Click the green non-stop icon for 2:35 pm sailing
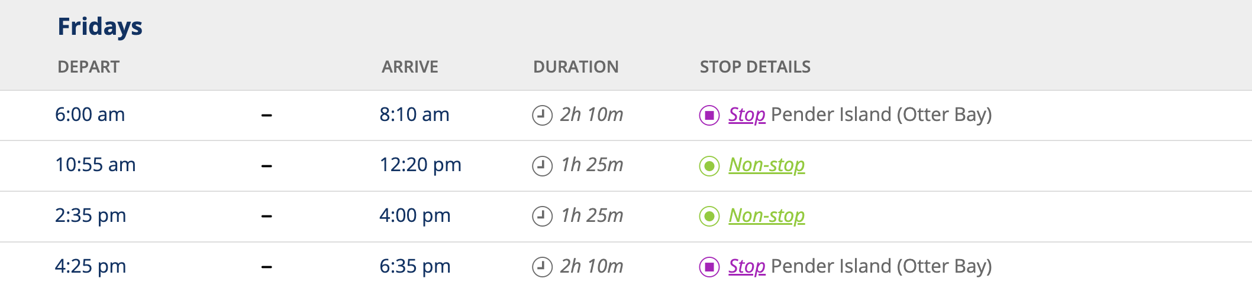This screenshot has width=1252, height=288. pos(709,217)
